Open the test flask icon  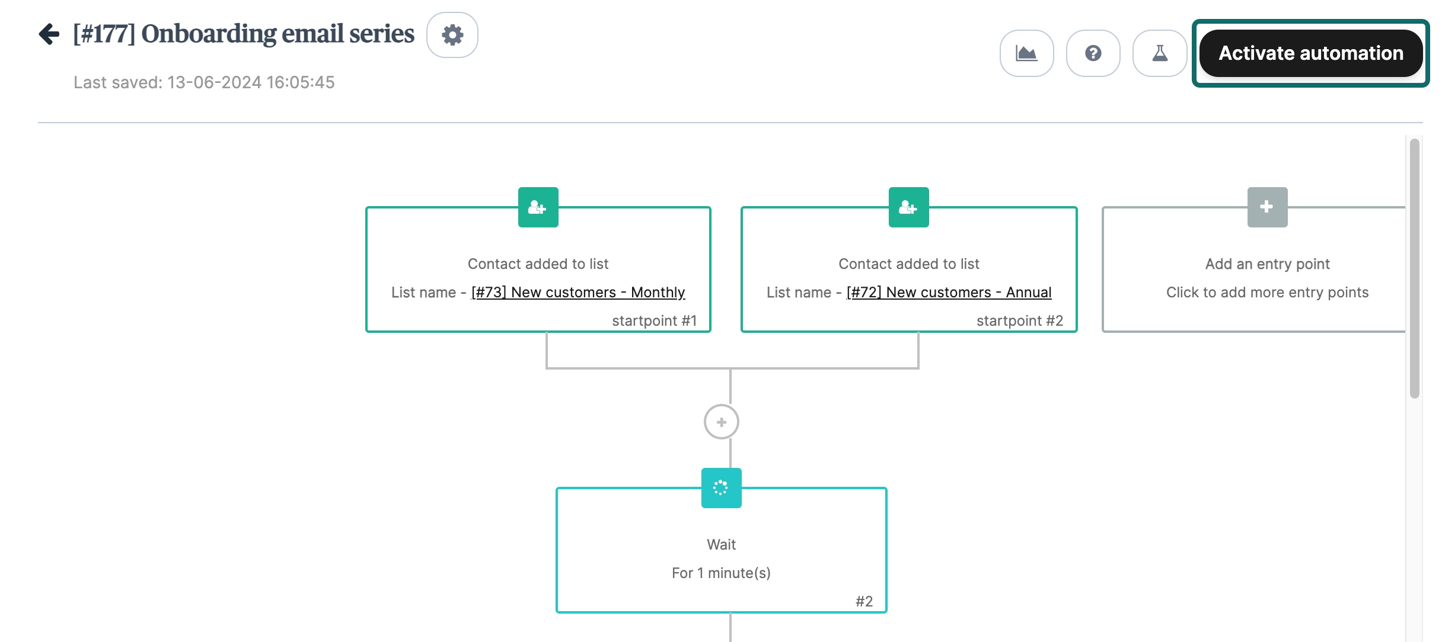click(1159, 53)
